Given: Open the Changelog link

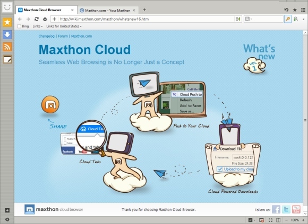Looking at the screenshot, I should point(46,36).
